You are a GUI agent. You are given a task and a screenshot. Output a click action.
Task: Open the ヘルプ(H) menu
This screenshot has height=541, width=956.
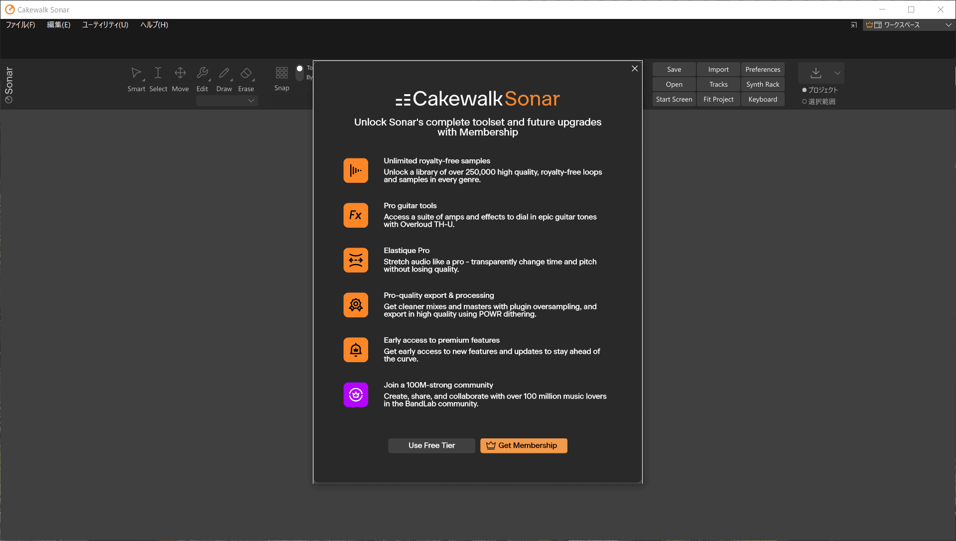(154, 25)
